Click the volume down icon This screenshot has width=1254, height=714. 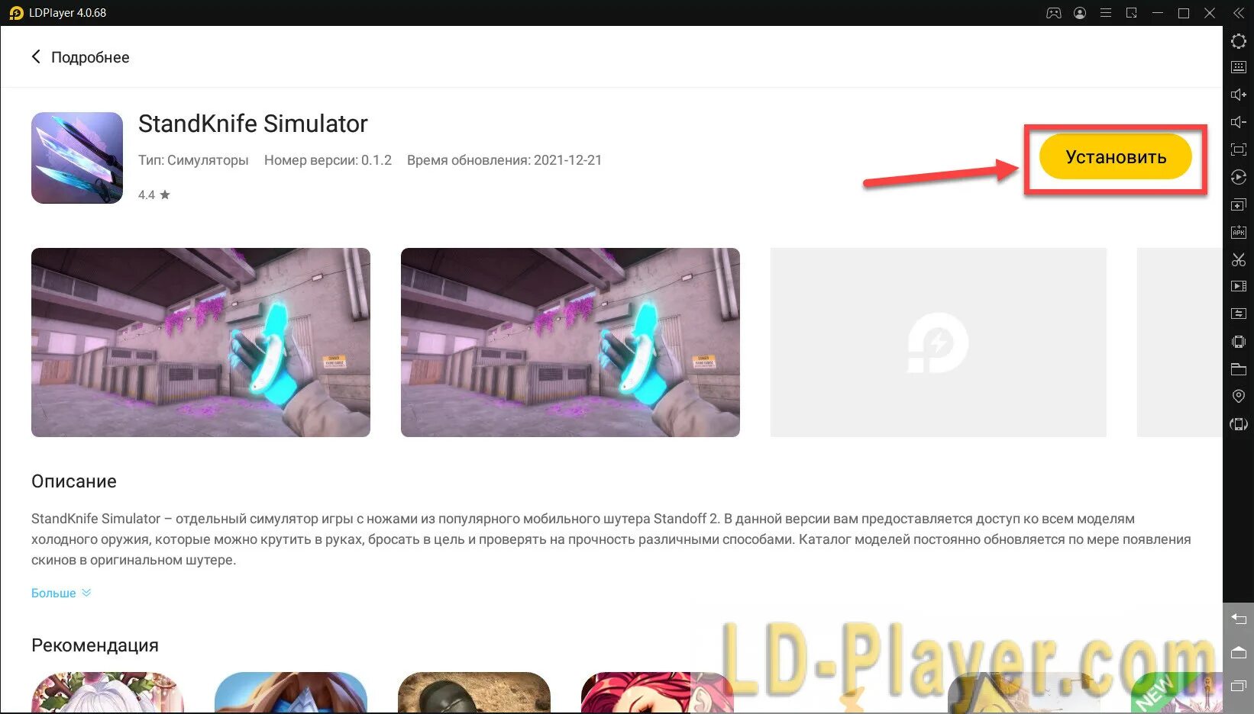coord(1239,122)
